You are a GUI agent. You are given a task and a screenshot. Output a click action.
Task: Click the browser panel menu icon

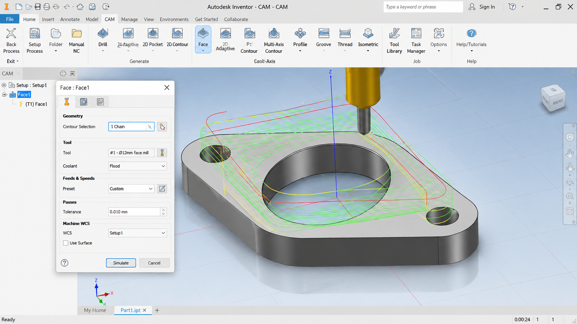click(72, 73)
